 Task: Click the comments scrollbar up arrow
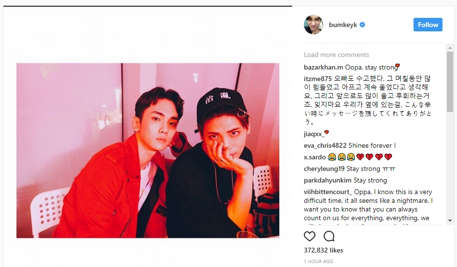pos(450,47)
